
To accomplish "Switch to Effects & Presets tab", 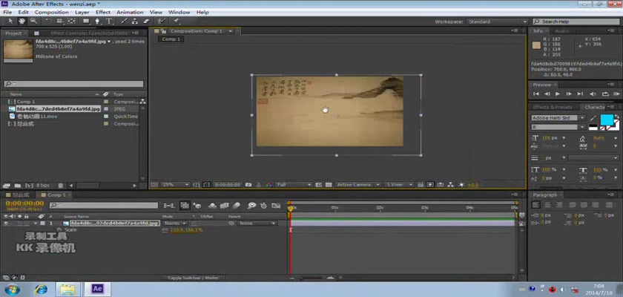I will tap(553, 108).
